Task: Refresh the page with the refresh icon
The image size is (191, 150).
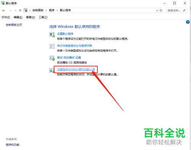Action: click(x=161, y=10)
